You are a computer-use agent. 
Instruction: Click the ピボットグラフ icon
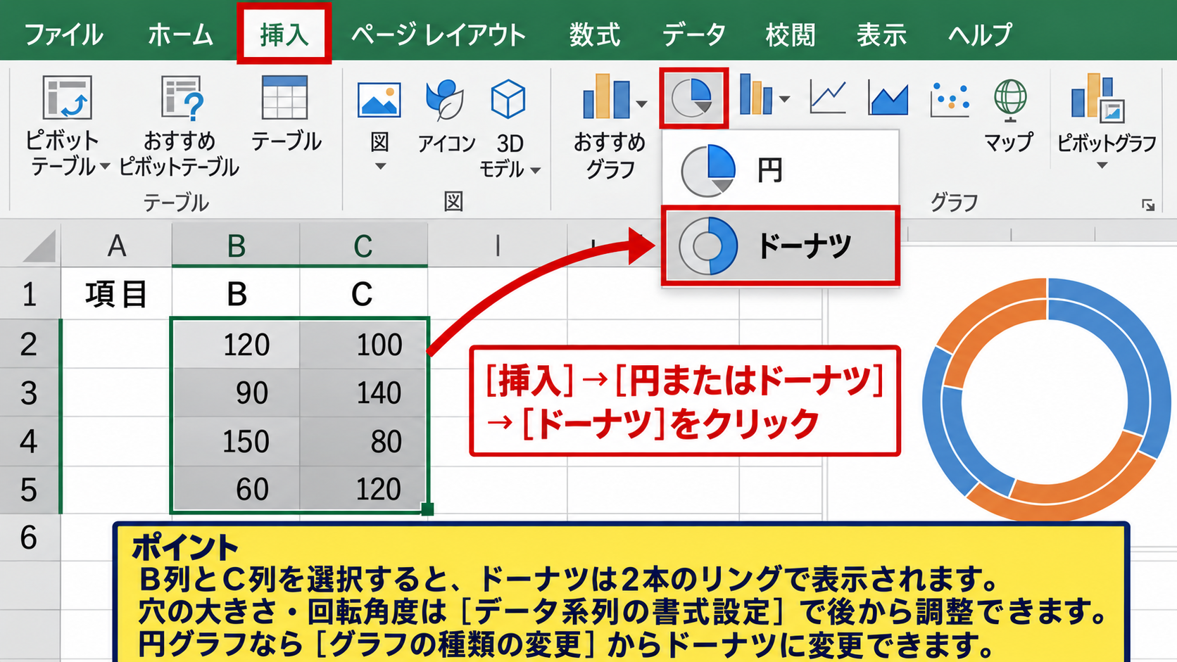pyautogui.click(x=1098, y=98)
